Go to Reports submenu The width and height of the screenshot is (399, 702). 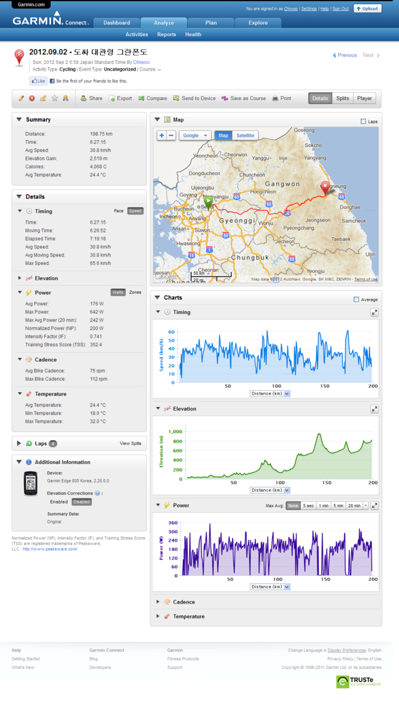pos(166,34)
